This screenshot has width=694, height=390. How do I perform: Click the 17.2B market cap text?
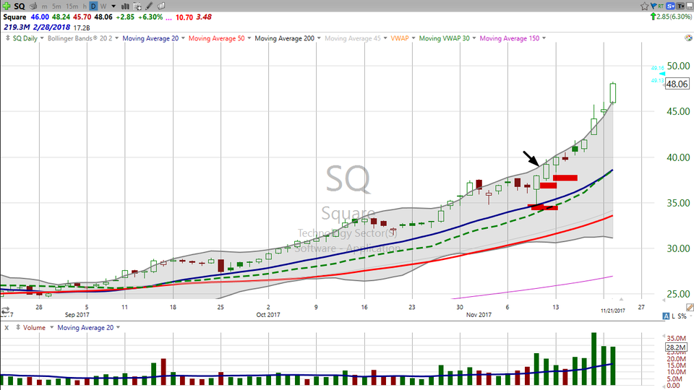click(82, 27)
